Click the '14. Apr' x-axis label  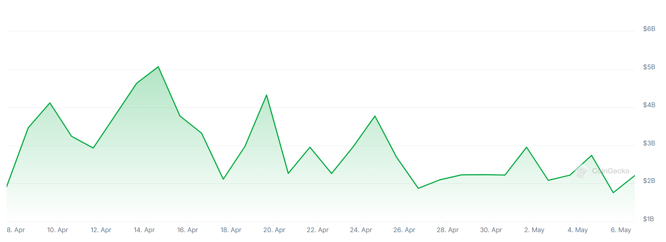pos(144,230)
